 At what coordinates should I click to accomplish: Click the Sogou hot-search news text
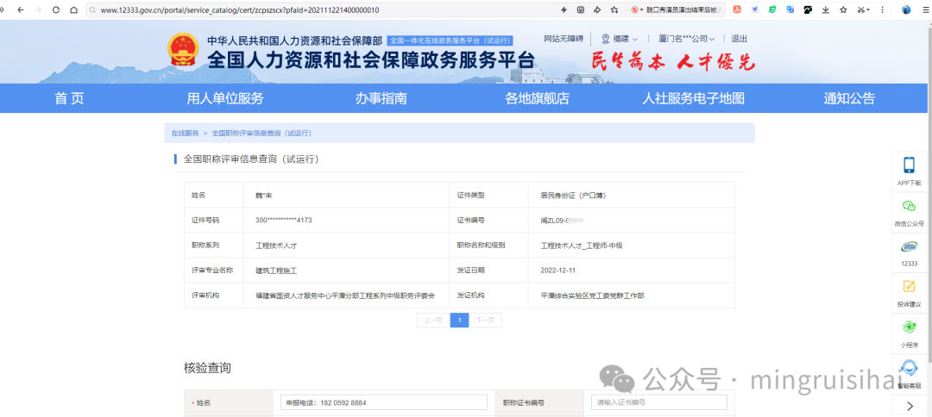pyautogui.click(x=683, y=10)
